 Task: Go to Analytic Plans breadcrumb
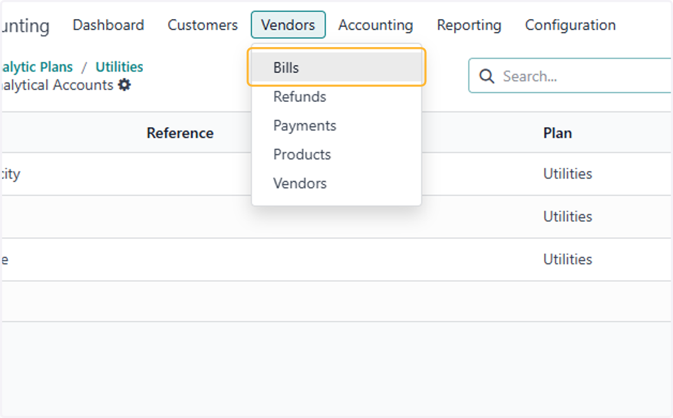[x=37, y=67]
